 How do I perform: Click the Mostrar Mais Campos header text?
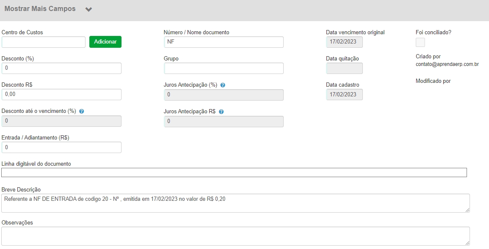pos(40,9)
